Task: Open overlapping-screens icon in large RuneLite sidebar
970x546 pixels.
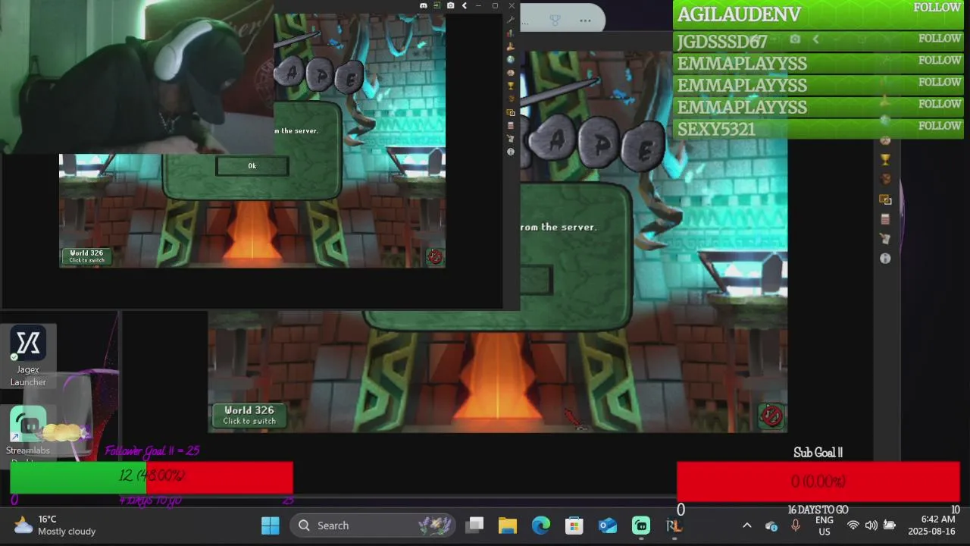Action: [885, 199]
